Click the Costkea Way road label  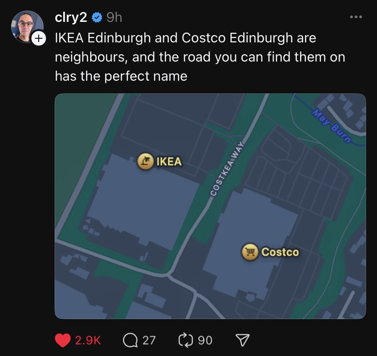click(x=227, y=169)
